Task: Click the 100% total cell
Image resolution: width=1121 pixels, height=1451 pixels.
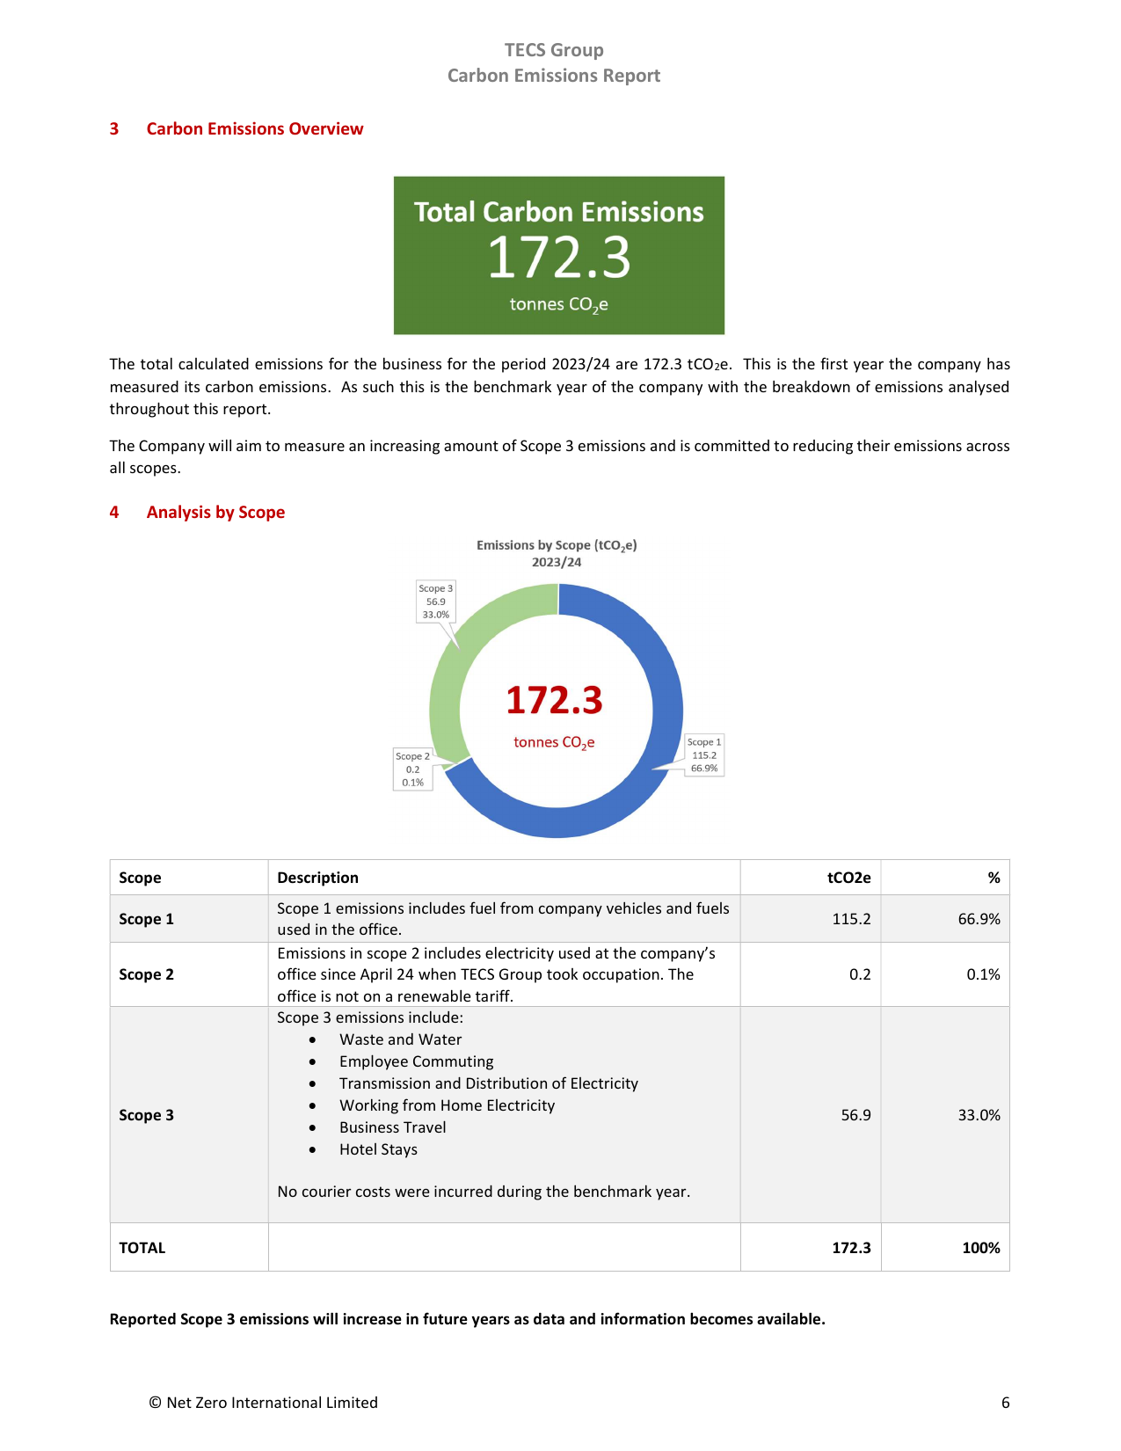Action: click(981, 1248)
